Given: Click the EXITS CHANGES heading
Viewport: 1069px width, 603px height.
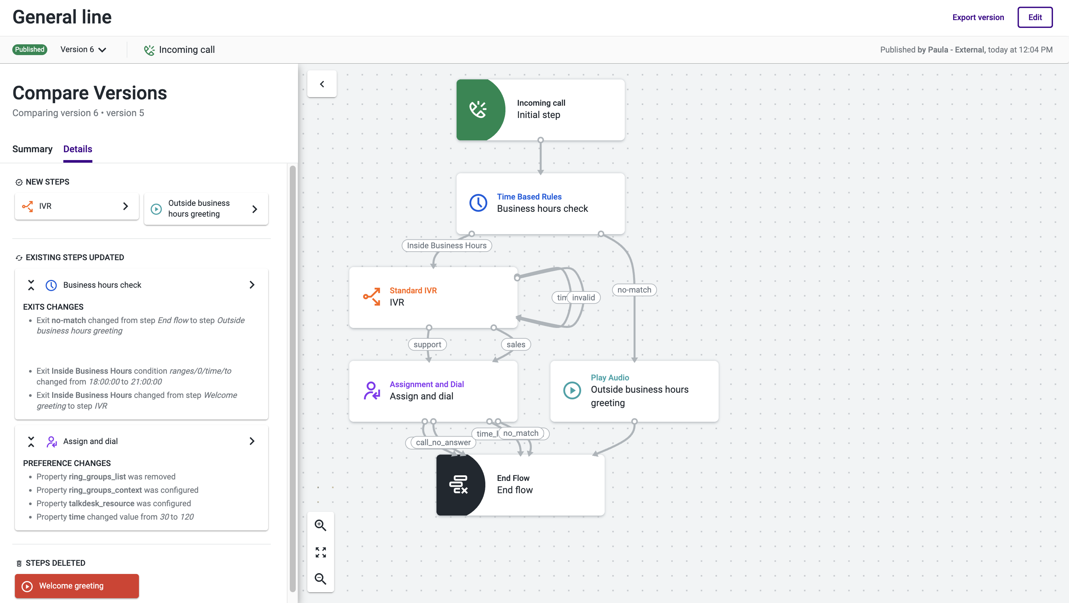Looking at the screenshot, I should point(53,307).
